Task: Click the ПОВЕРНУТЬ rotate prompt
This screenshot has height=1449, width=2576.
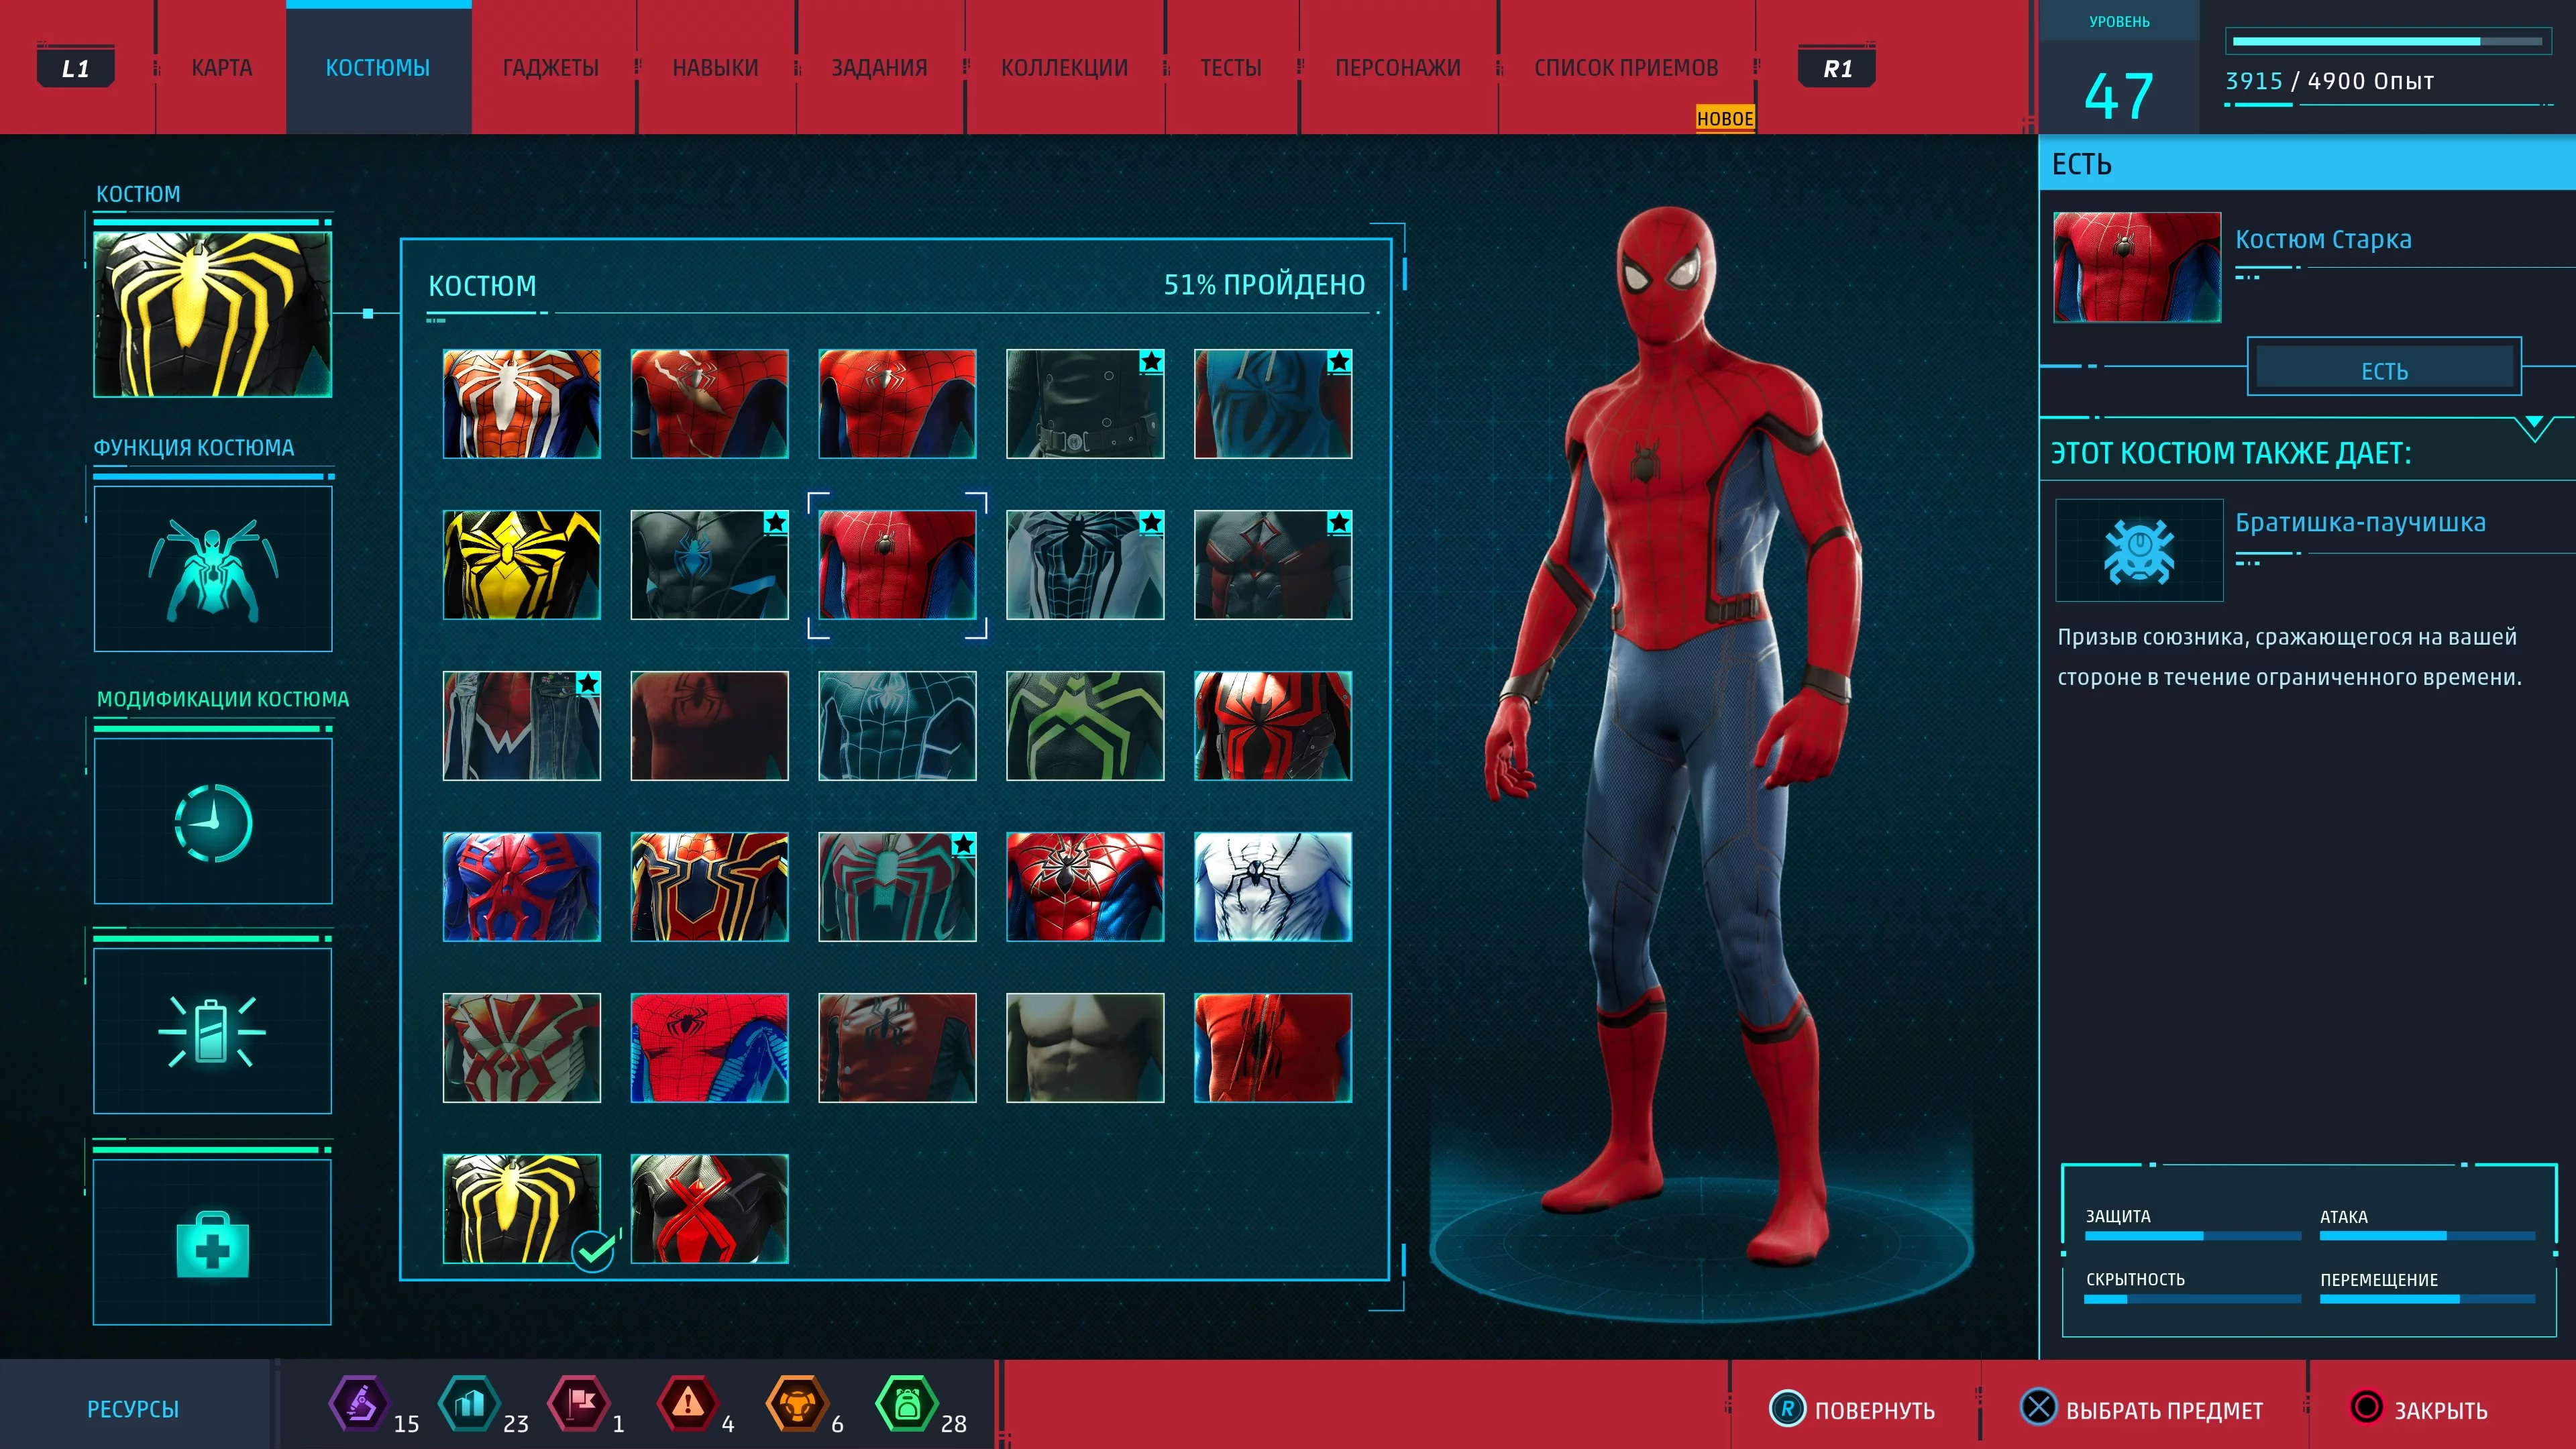Action: (x=1852, y=1409)
